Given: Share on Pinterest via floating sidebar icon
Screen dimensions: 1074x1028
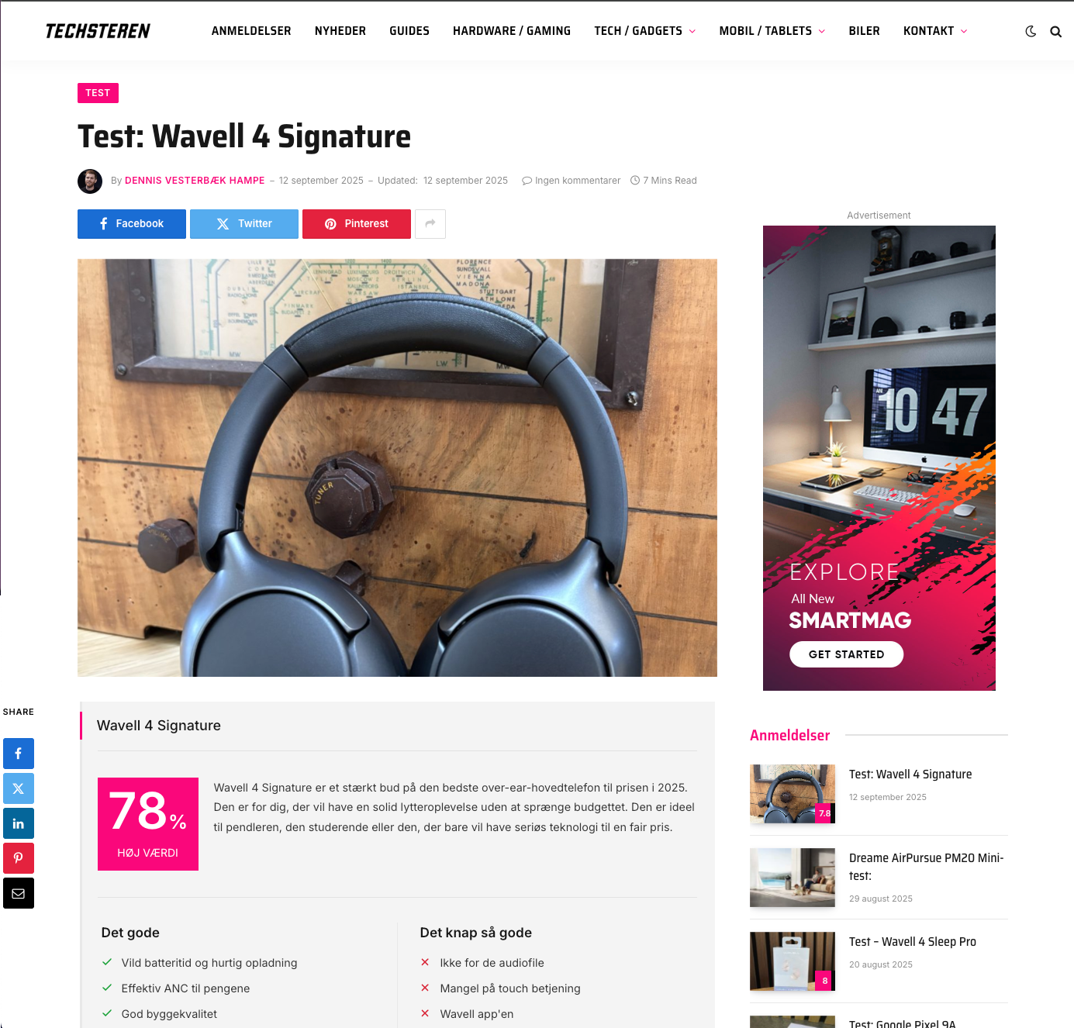Looking at the screenshot, I should (x=19, y=858).
